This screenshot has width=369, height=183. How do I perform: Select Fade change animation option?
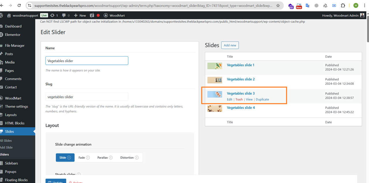click(84, 158)
